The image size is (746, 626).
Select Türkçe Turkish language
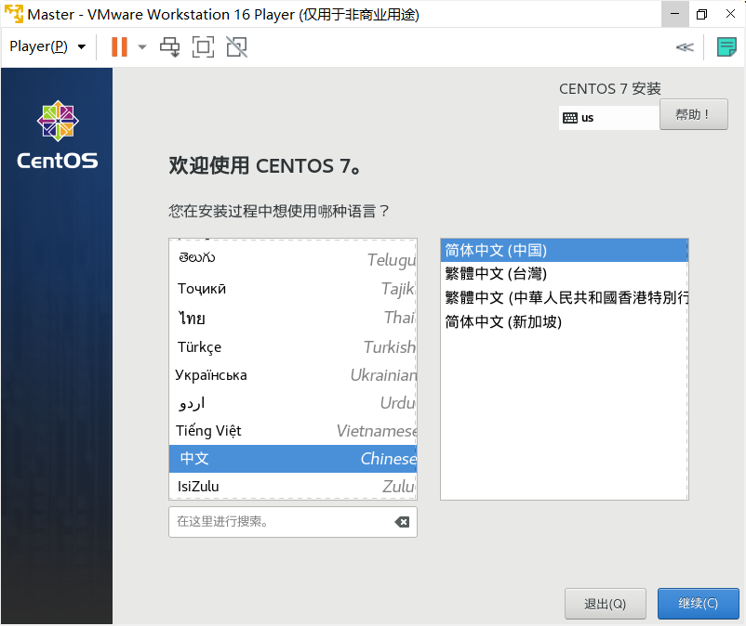tap(293, 347)
